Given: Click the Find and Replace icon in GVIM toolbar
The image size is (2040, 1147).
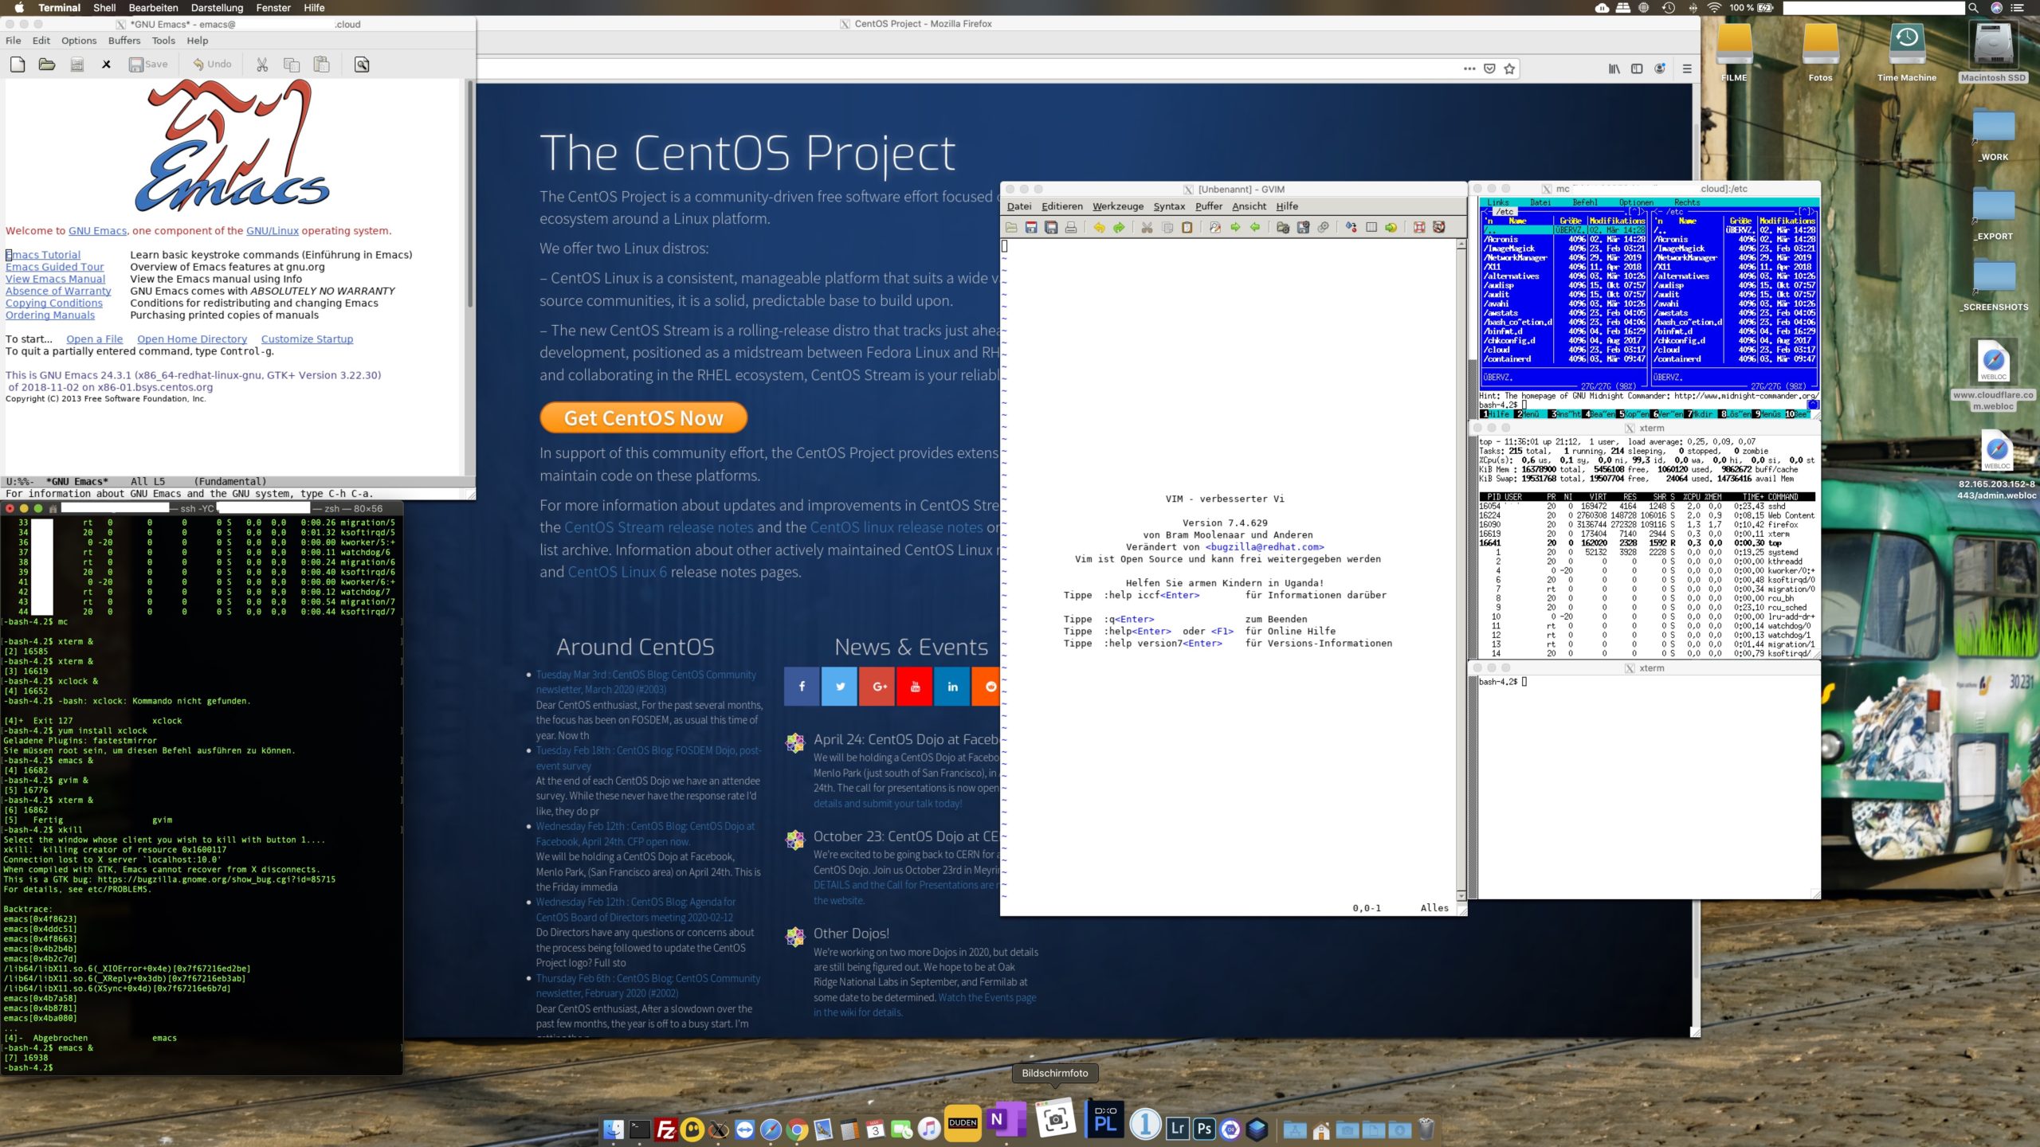Looking at the screenshot, I should [1214, 228].
